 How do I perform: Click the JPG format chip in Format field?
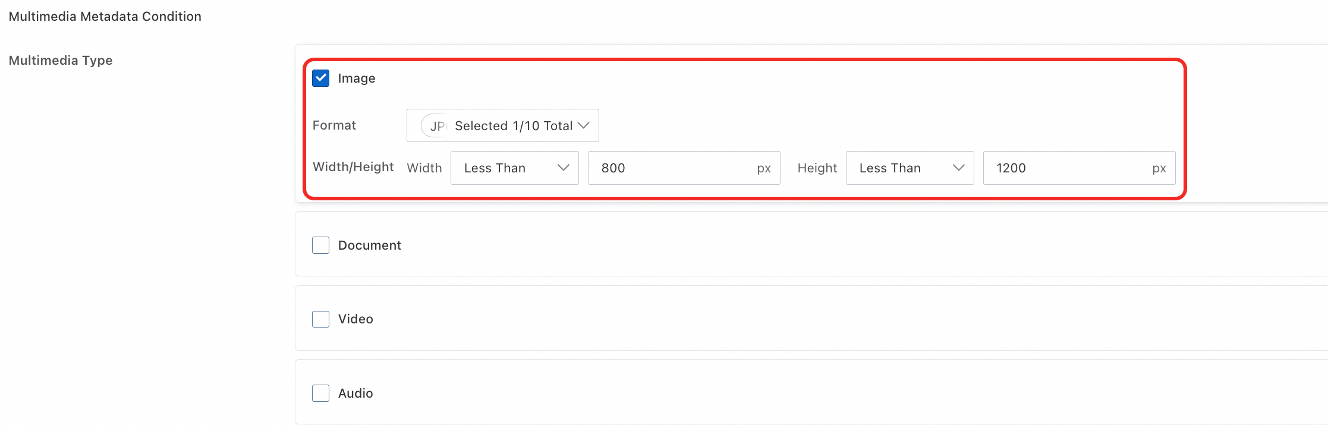pos(435,125)
